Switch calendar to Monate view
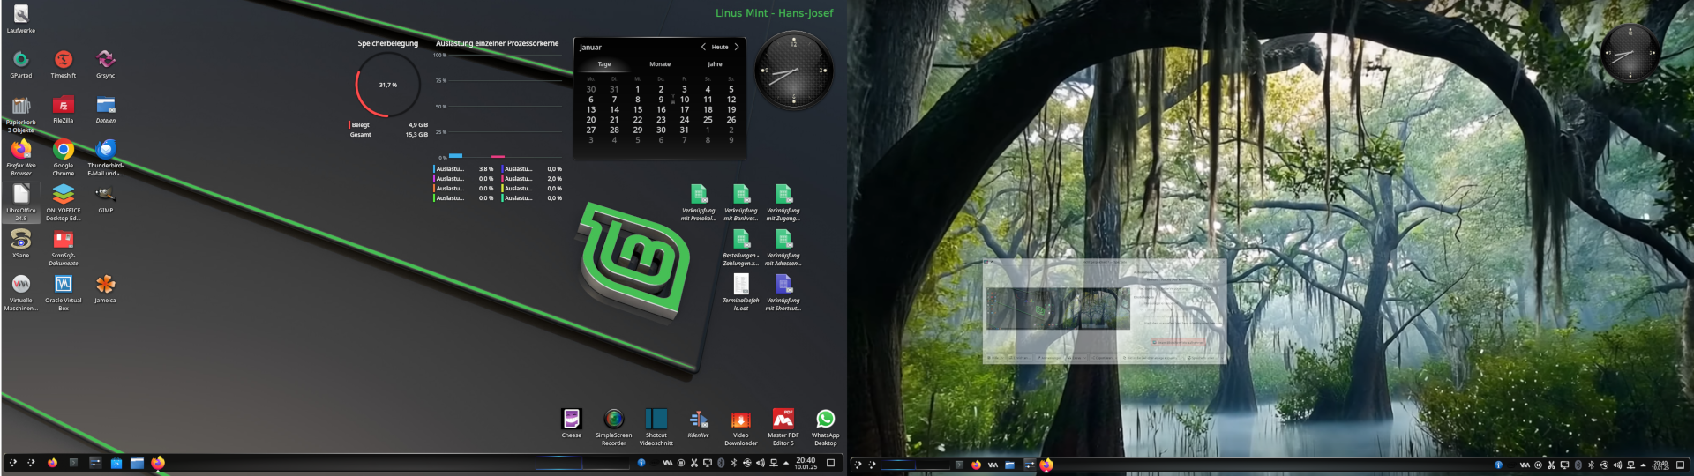 [660, 64]
